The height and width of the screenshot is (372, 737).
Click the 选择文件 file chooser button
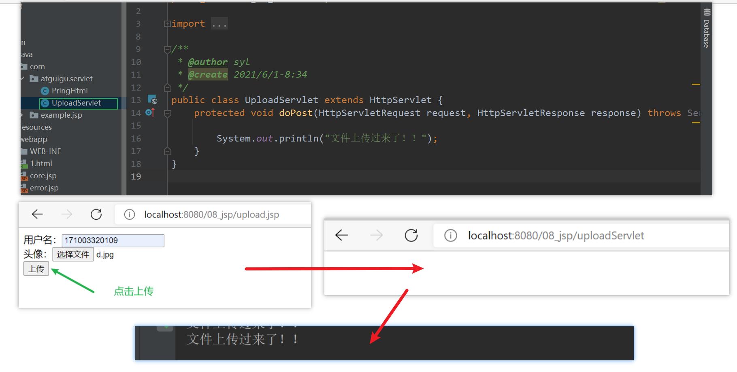click(73, 254)
